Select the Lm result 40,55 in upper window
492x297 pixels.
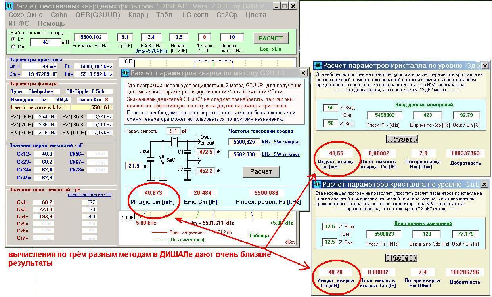click(x=336, y=153)
